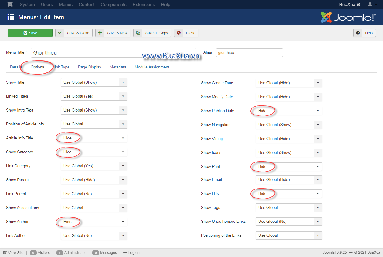Image resolution: width=383 pixels, height=257 pixels.
Task: Click the Joomla logo icon in top bar
Action: coord(10,5)
